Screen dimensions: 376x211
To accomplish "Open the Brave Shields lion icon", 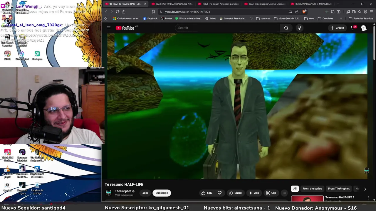I will tap(304, 12).
